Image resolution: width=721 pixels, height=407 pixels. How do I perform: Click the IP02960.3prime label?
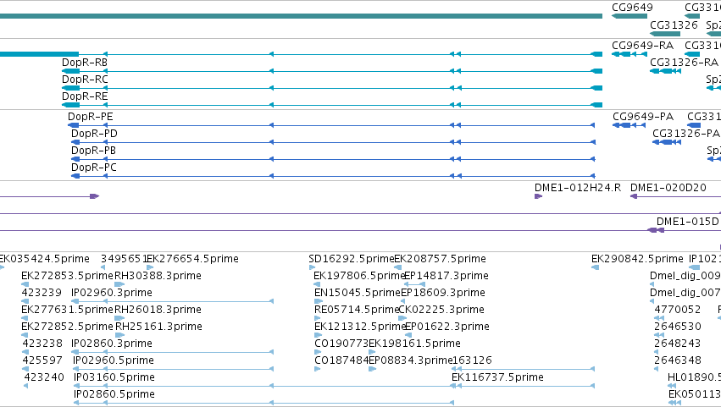112,293
